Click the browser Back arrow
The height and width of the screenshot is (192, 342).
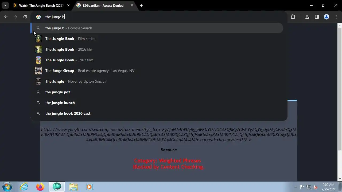[6, 17]
